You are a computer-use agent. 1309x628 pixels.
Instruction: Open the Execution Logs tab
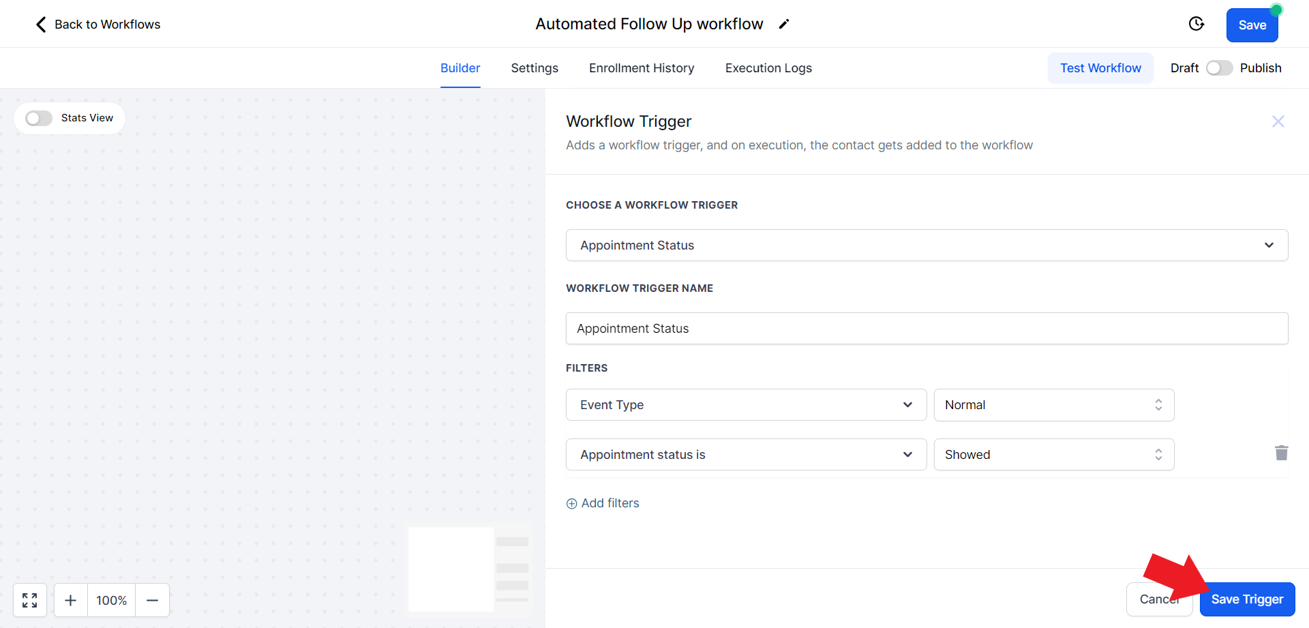tap(768, 68)
